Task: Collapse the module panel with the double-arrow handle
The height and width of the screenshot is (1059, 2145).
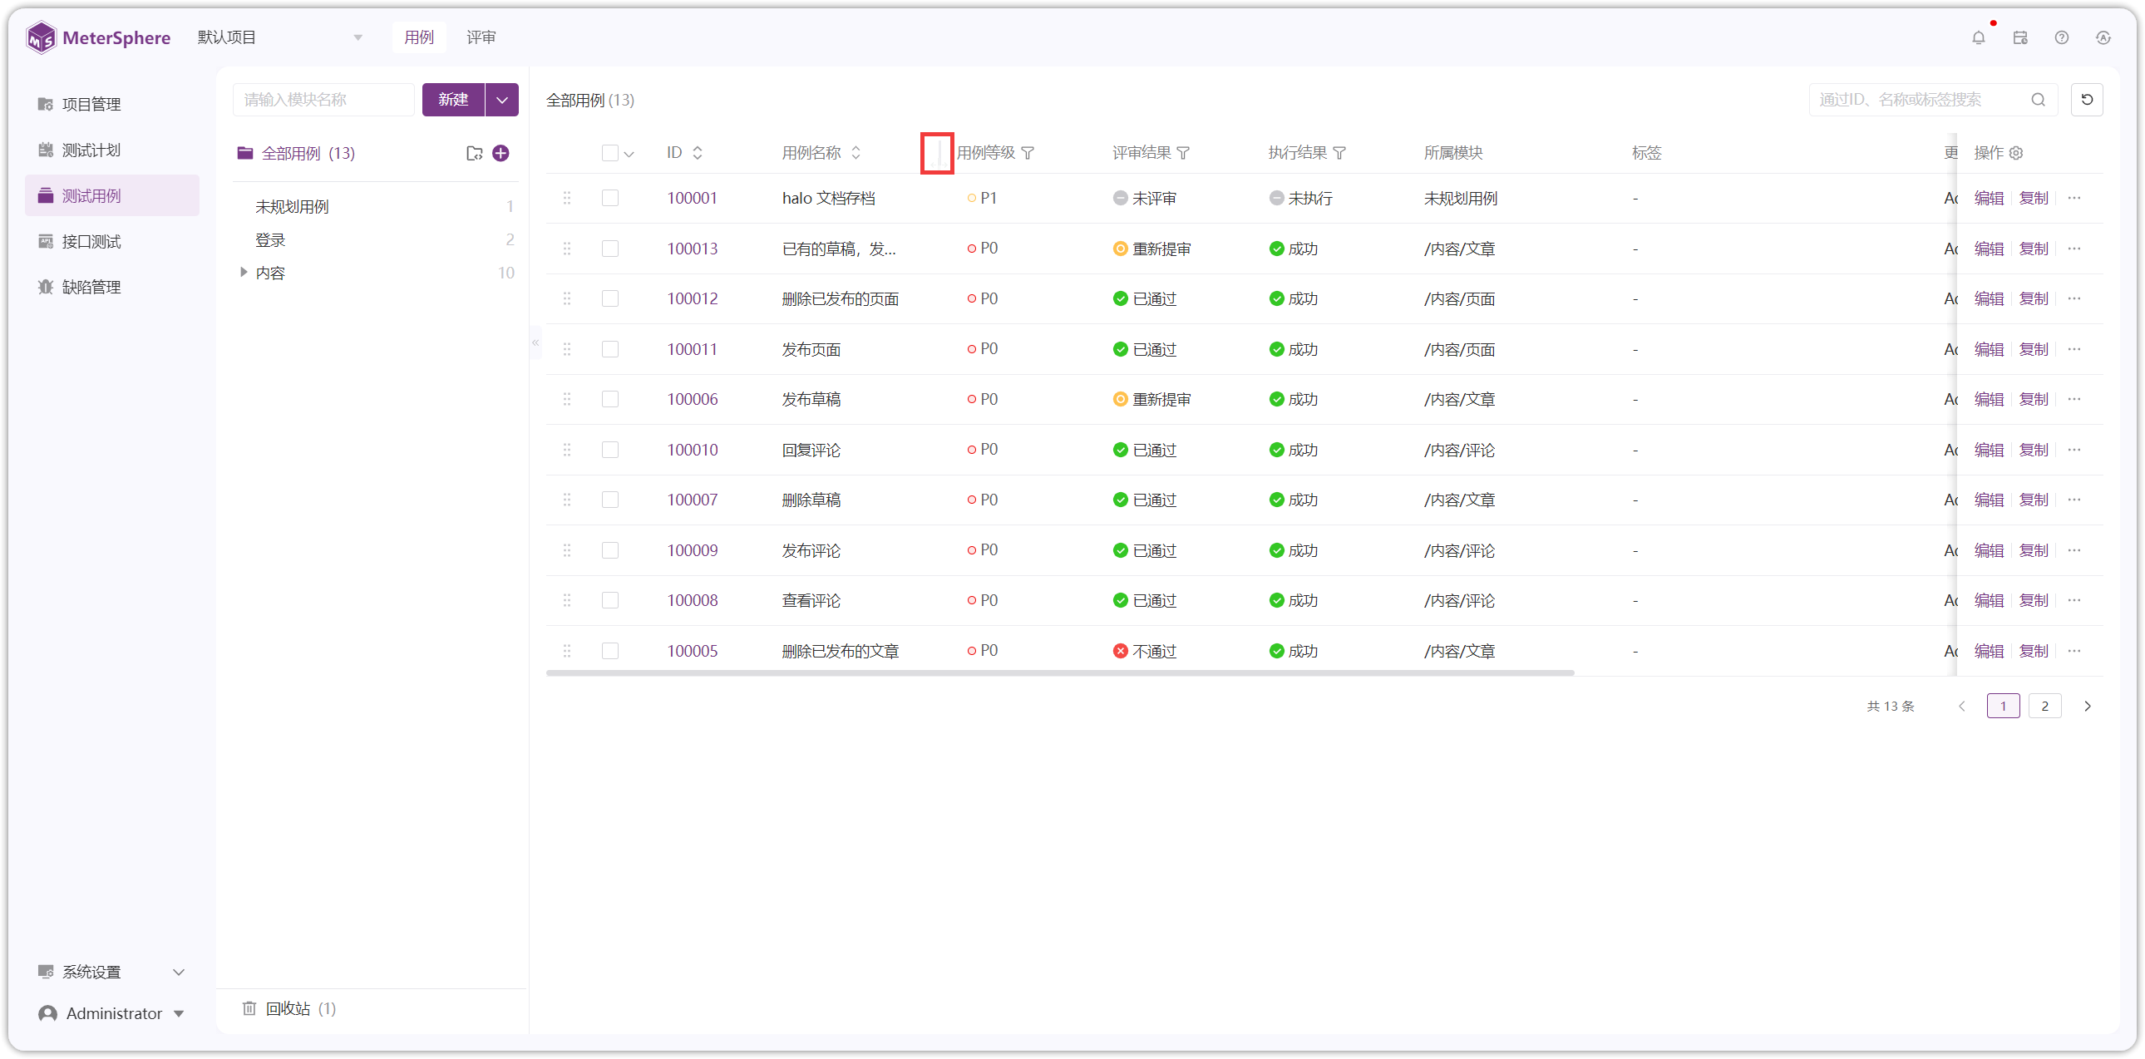Action: click(x=535, y=343)
